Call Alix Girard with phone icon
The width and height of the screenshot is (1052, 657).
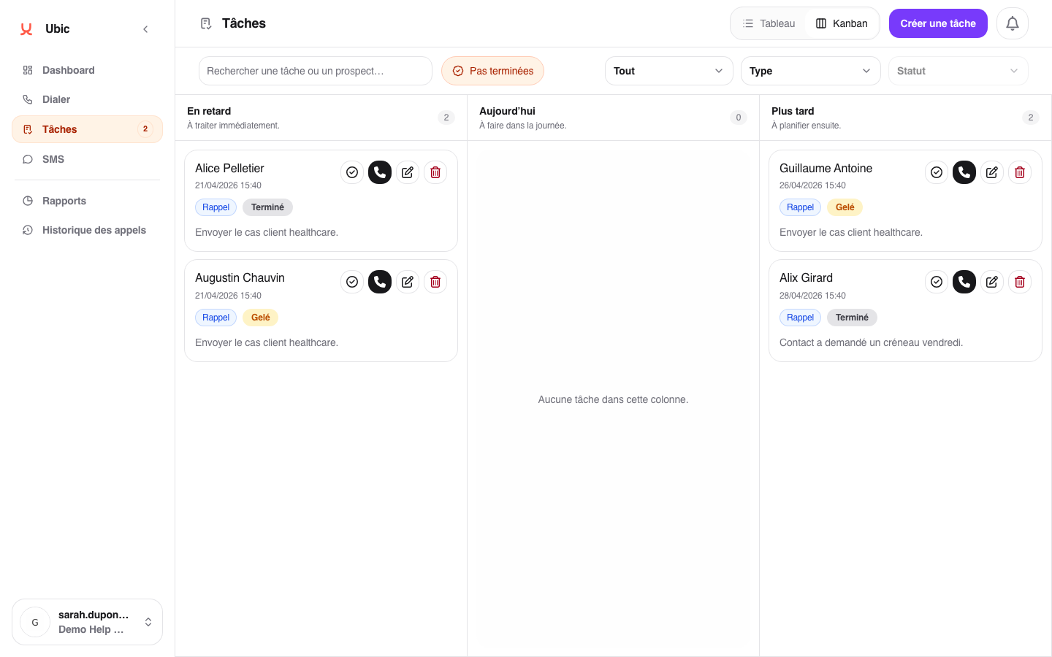964,282
